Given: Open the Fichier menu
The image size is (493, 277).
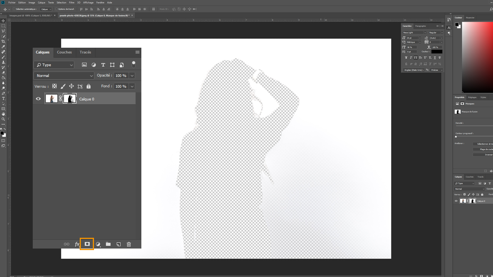Looking at the screenshot, I should coord(12,2).
